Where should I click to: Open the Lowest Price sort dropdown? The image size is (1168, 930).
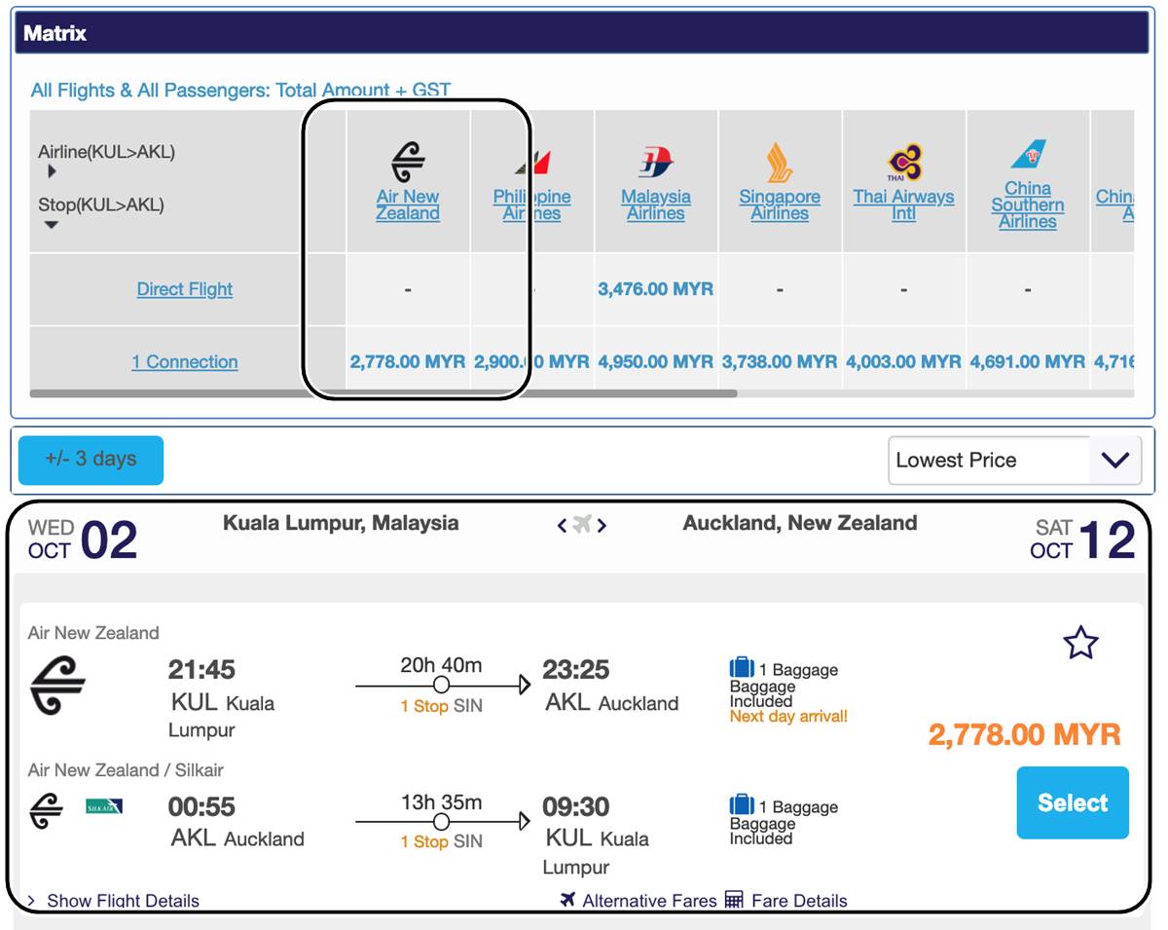point(1014,461)
